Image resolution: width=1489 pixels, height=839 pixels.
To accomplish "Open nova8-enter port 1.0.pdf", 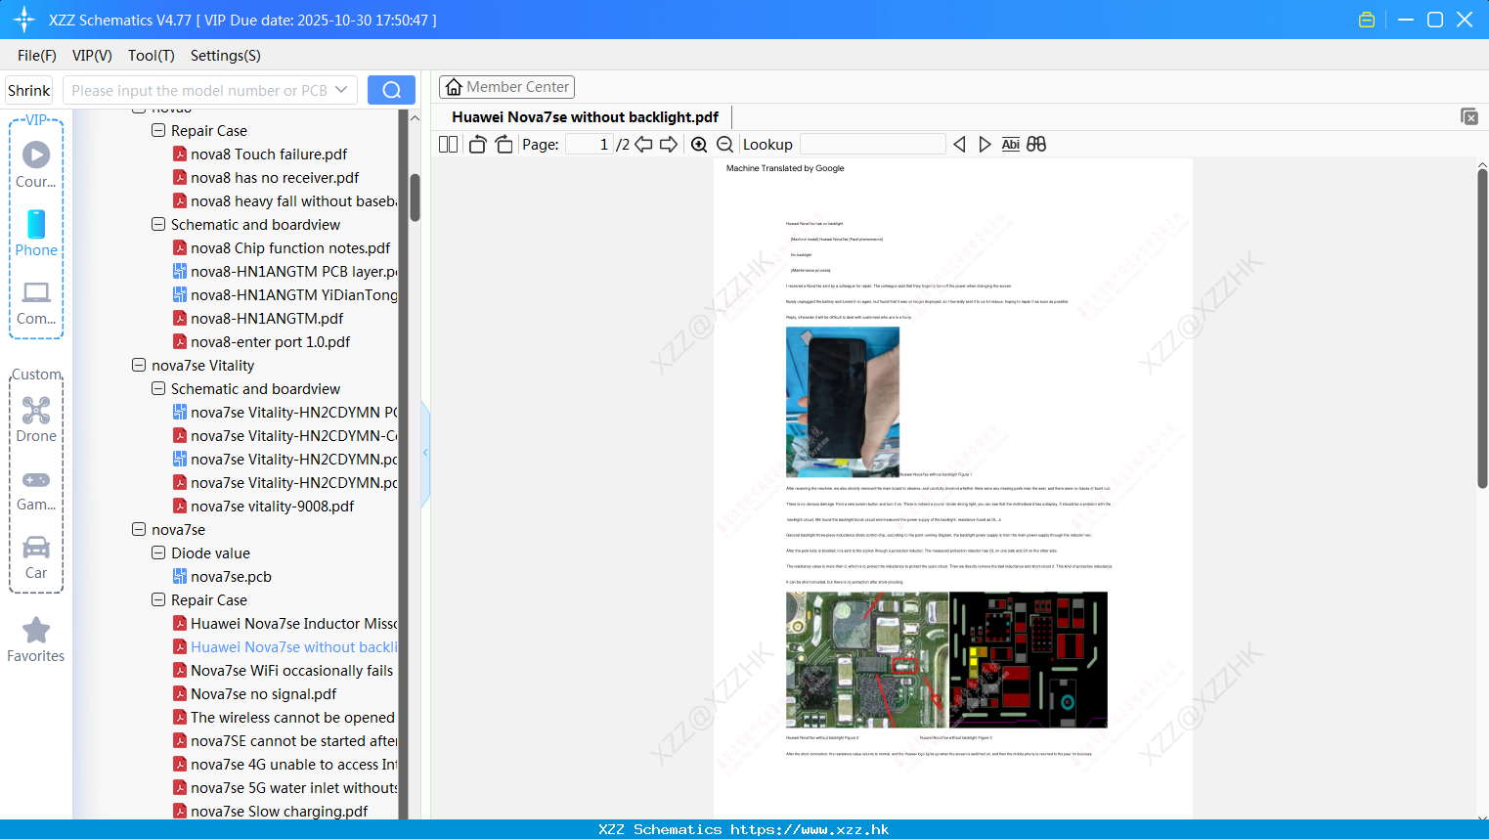I will [x=261, y=342].
